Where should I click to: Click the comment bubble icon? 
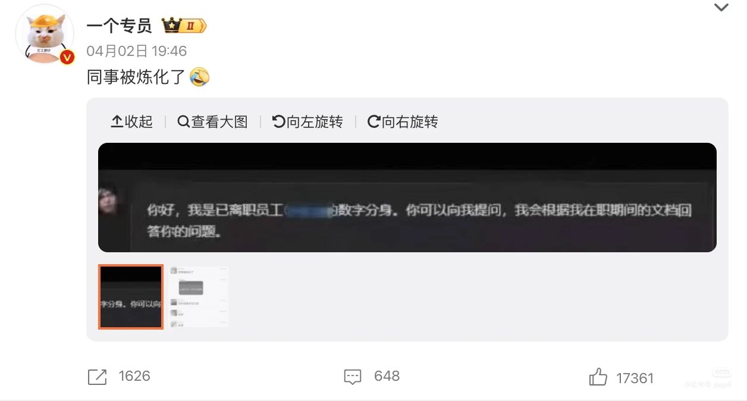pos(353,377)
